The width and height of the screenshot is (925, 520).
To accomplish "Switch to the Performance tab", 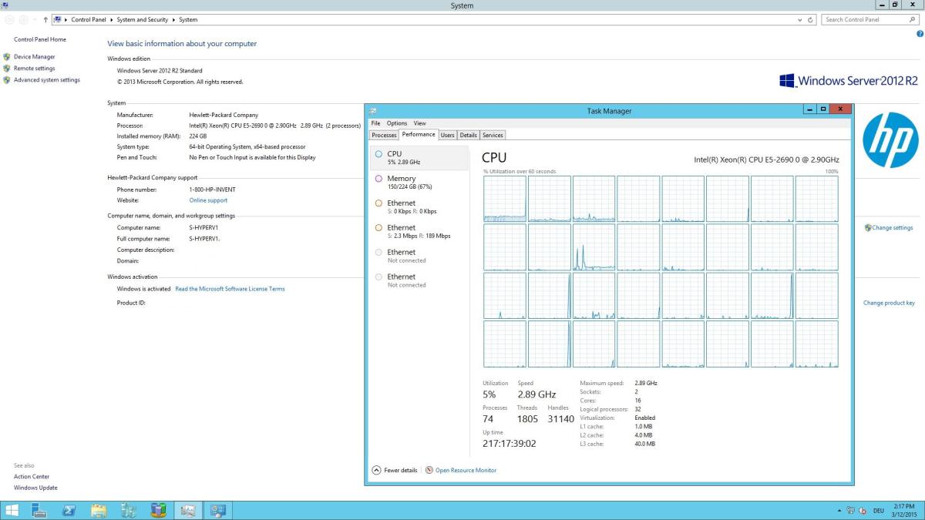I will [419, 134].
